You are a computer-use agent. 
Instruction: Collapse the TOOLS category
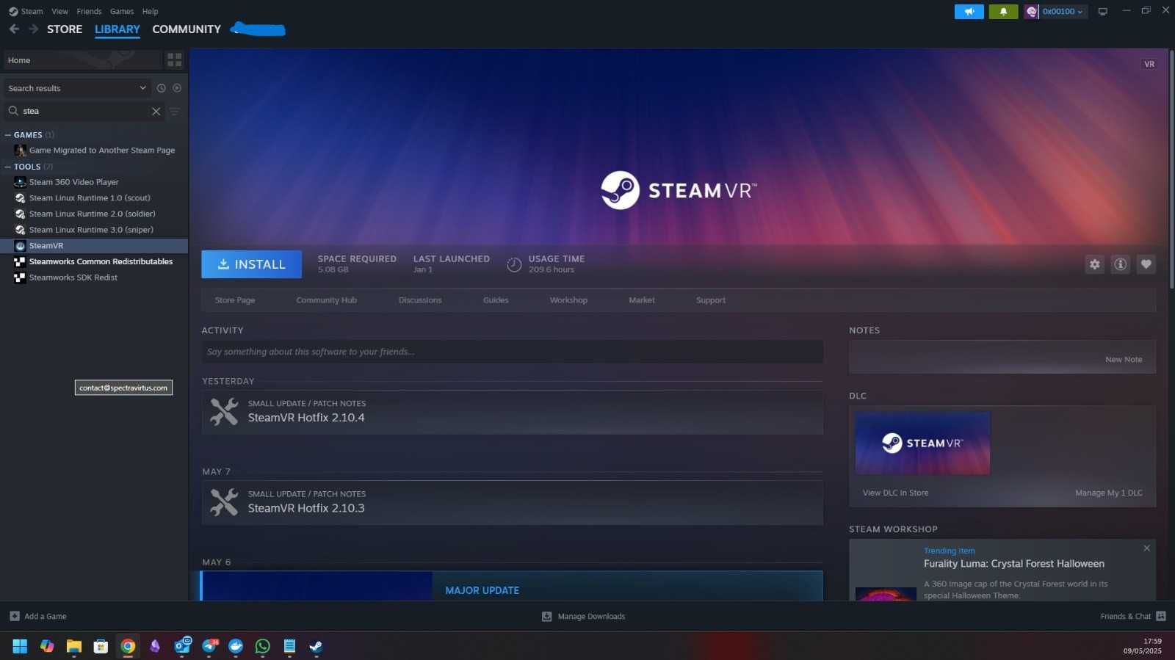pos(8,167)
